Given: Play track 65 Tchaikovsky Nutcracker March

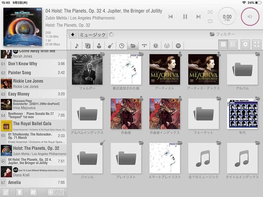Looking at the screenshot, I should pyautogui.click(x=33, y=138).
